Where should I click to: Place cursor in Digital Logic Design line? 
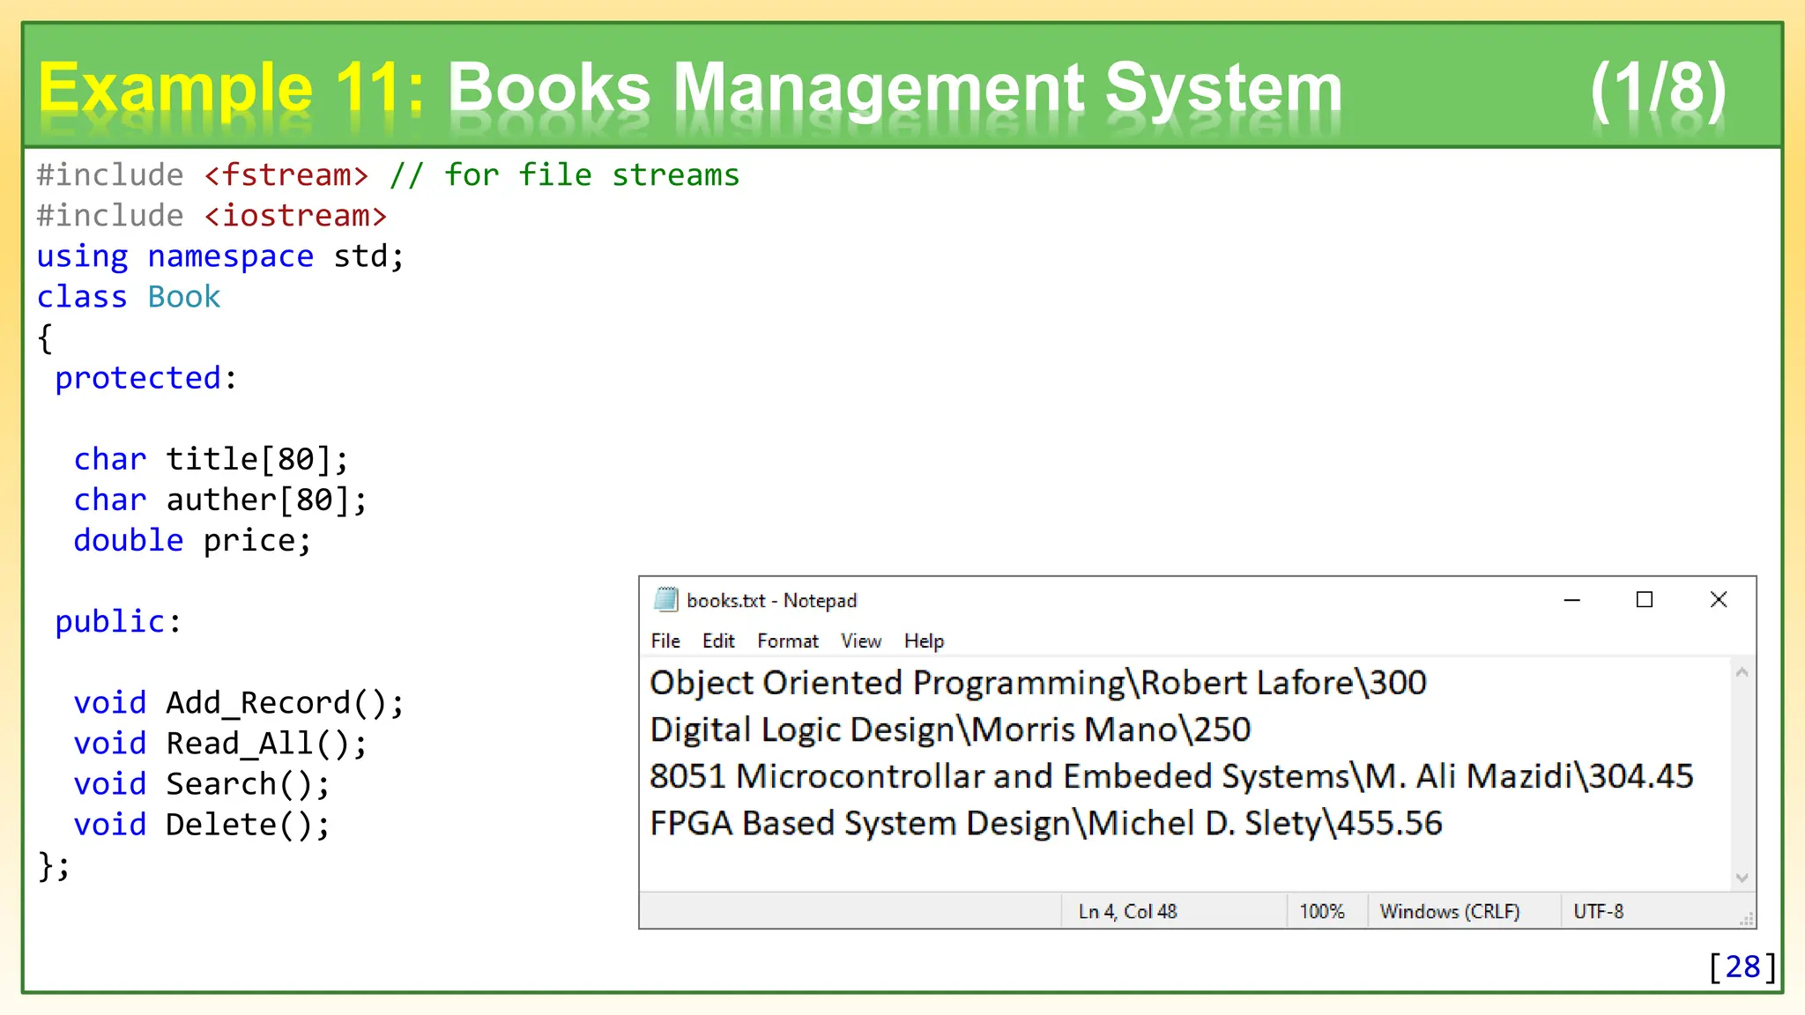(949, 730)
